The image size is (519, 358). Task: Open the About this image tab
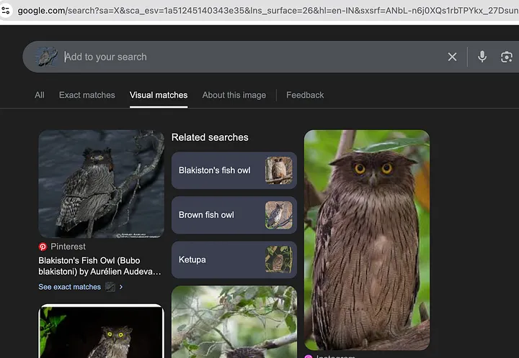tap(234, 95)
